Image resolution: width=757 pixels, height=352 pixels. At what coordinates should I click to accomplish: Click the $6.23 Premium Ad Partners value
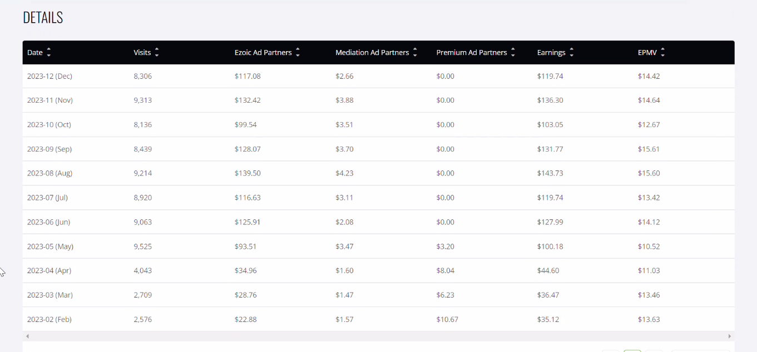click(446, 295)
